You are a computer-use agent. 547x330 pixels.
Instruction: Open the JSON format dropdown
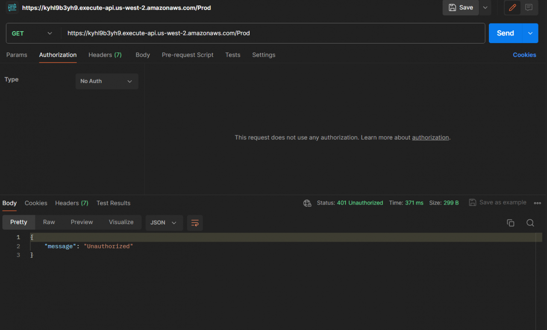[164, 222]
